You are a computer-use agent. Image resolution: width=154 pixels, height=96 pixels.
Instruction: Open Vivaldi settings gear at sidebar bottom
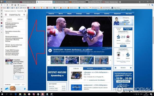(2, 89)
